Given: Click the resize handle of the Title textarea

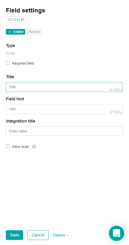Looking at the screenshot, I should pos(121,90).
